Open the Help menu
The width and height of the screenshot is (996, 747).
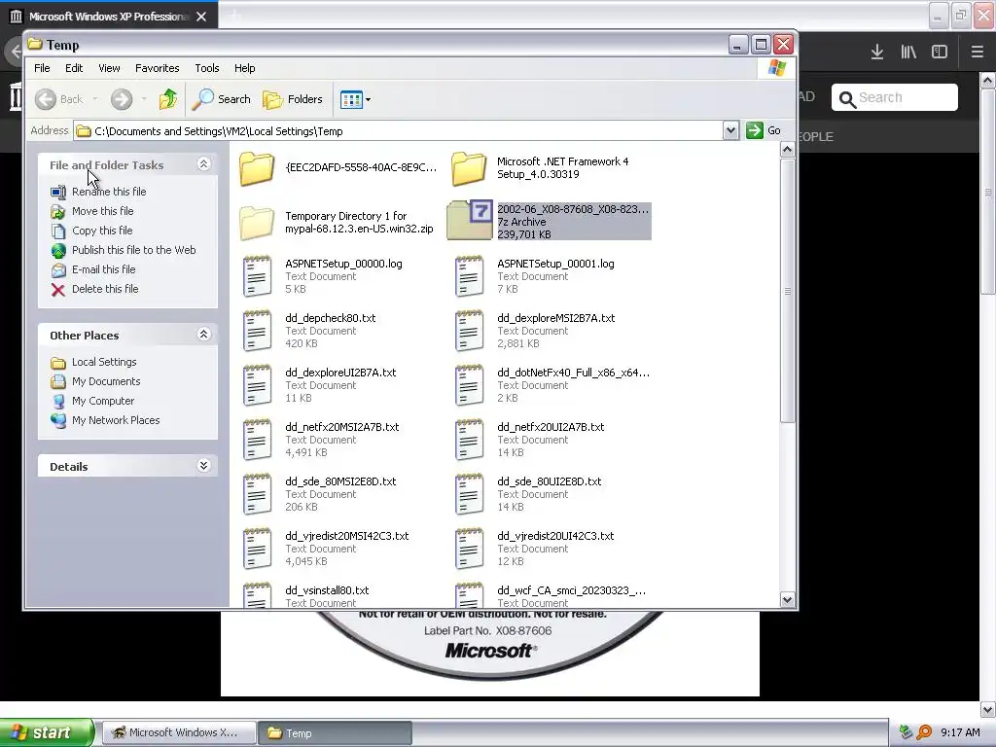pyautogui.click(x=244, y=68)
